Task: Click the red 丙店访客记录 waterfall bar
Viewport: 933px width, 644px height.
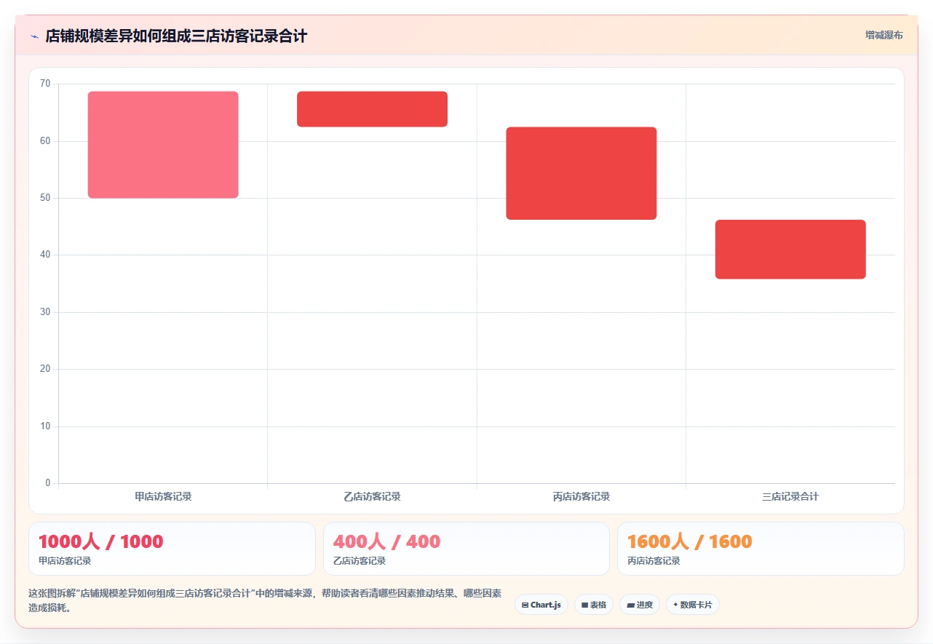Action: (581, 173)
